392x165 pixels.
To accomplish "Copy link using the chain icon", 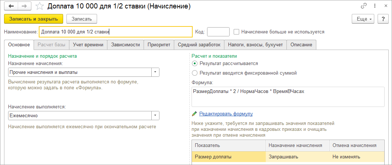I will (364, 6).
